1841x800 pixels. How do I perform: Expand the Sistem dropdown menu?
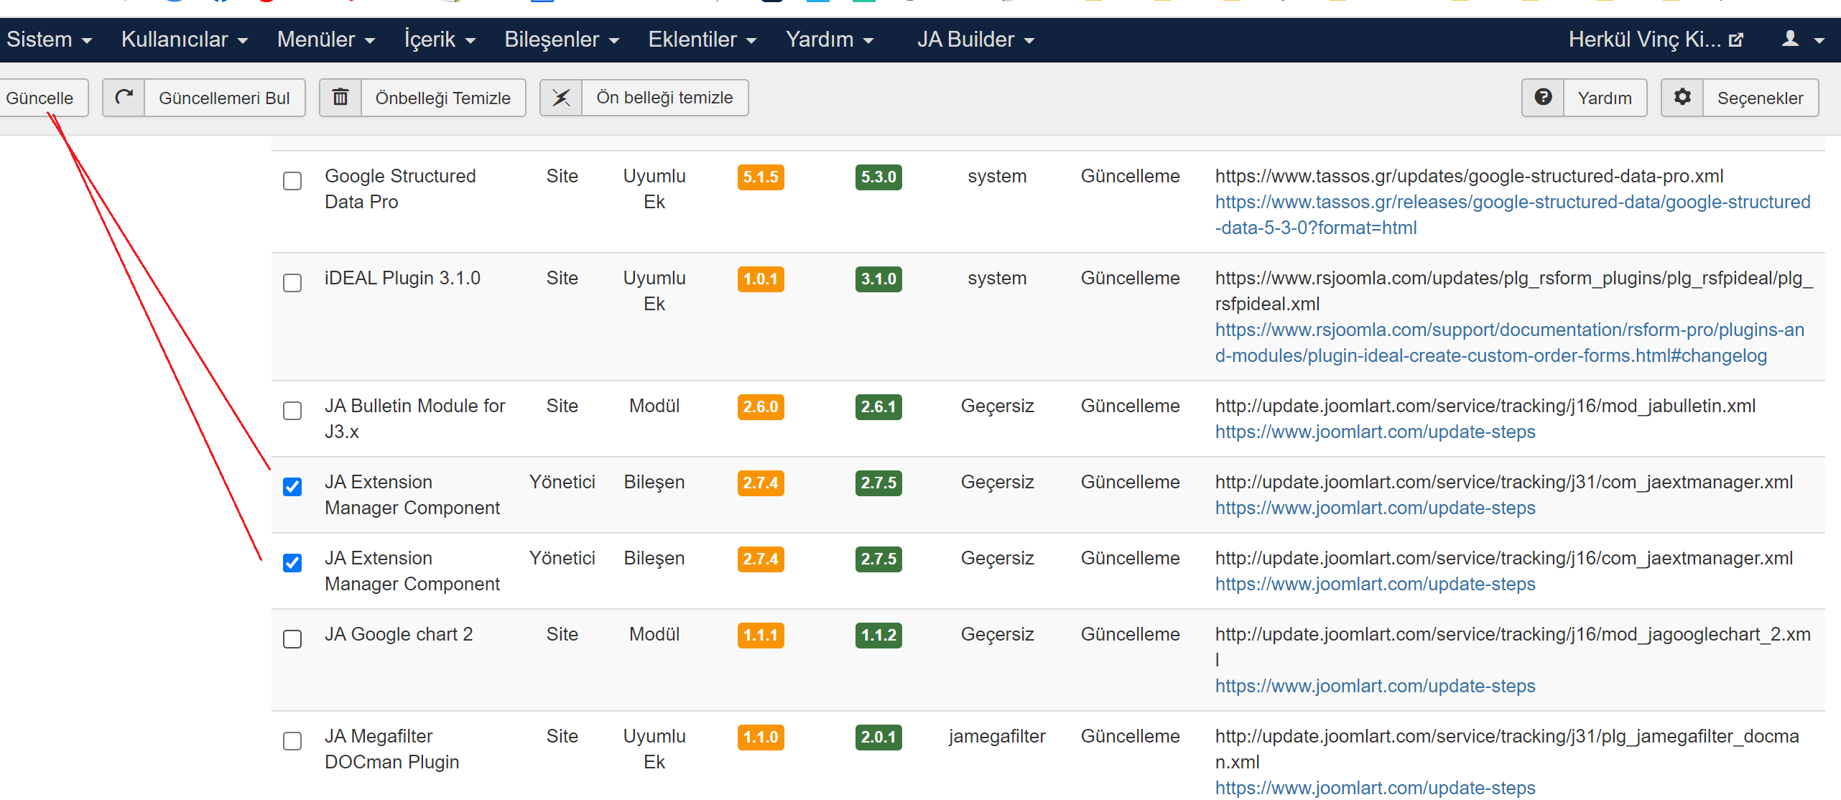pyautogui.click(x=49, y=39)
